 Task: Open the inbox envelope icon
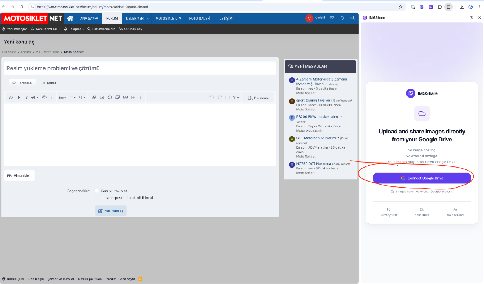pos(332,18)
